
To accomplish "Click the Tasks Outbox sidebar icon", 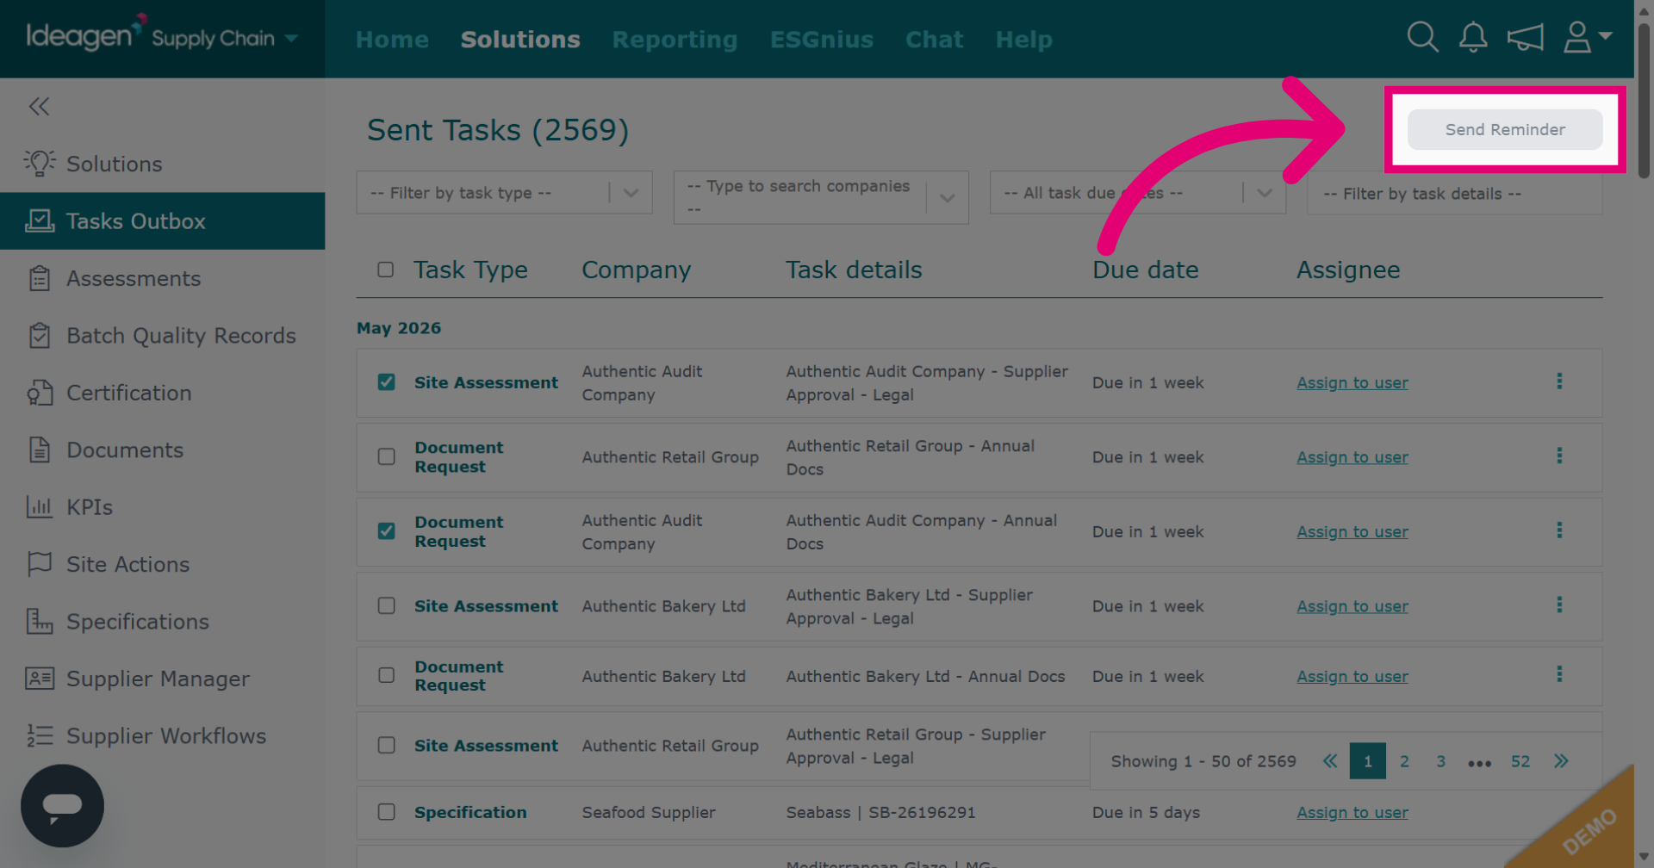I will pyautogui.click(x=39, y=220).
